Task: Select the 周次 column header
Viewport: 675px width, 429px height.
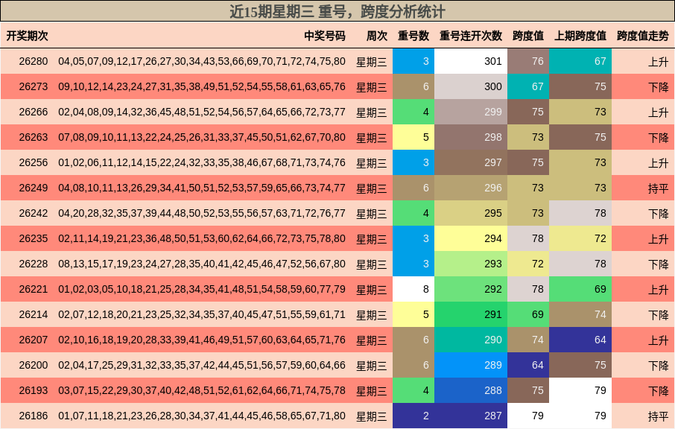Action: pyautogui.click(x=377, y=36)
